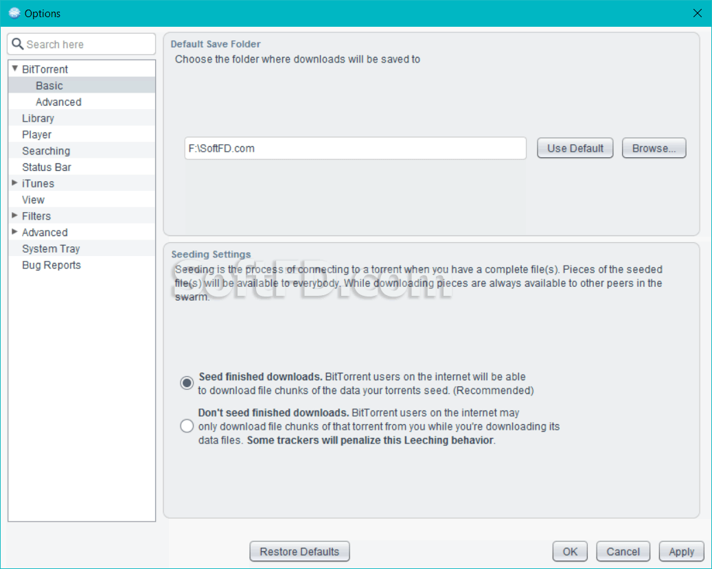Click the Browse... button
712x569 pixels.
[x=654, y=148]
